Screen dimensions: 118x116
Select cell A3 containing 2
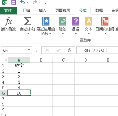19,76
